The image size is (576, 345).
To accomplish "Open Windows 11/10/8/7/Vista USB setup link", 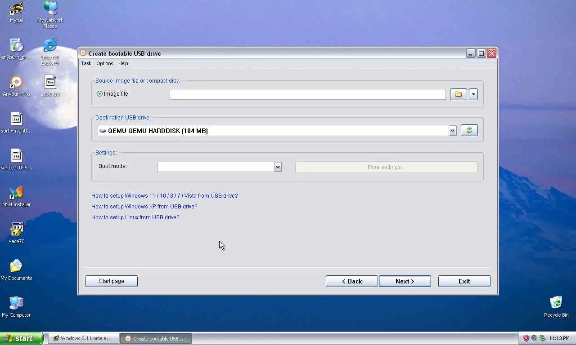I will tap(164, 196).
